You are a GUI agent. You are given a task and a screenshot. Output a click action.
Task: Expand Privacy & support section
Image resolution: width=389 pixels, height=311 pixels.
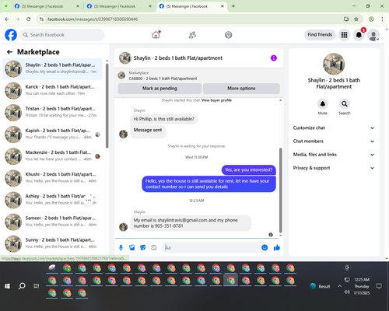[334, 168]
